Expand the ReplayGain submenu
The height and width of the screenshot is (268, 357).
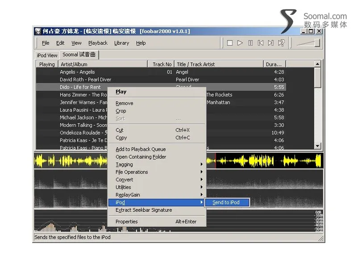[x=157, y=195]
